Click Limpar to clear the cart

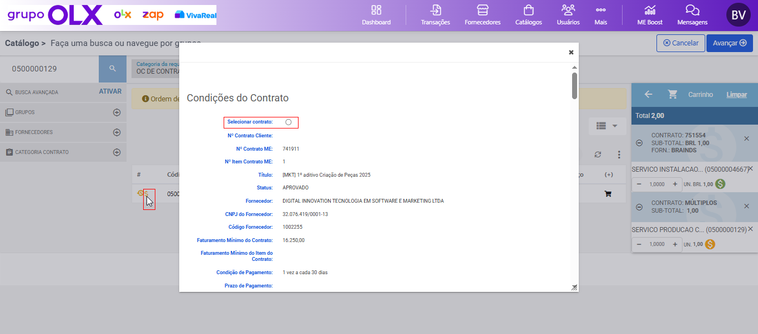click(x=737, y=95)
